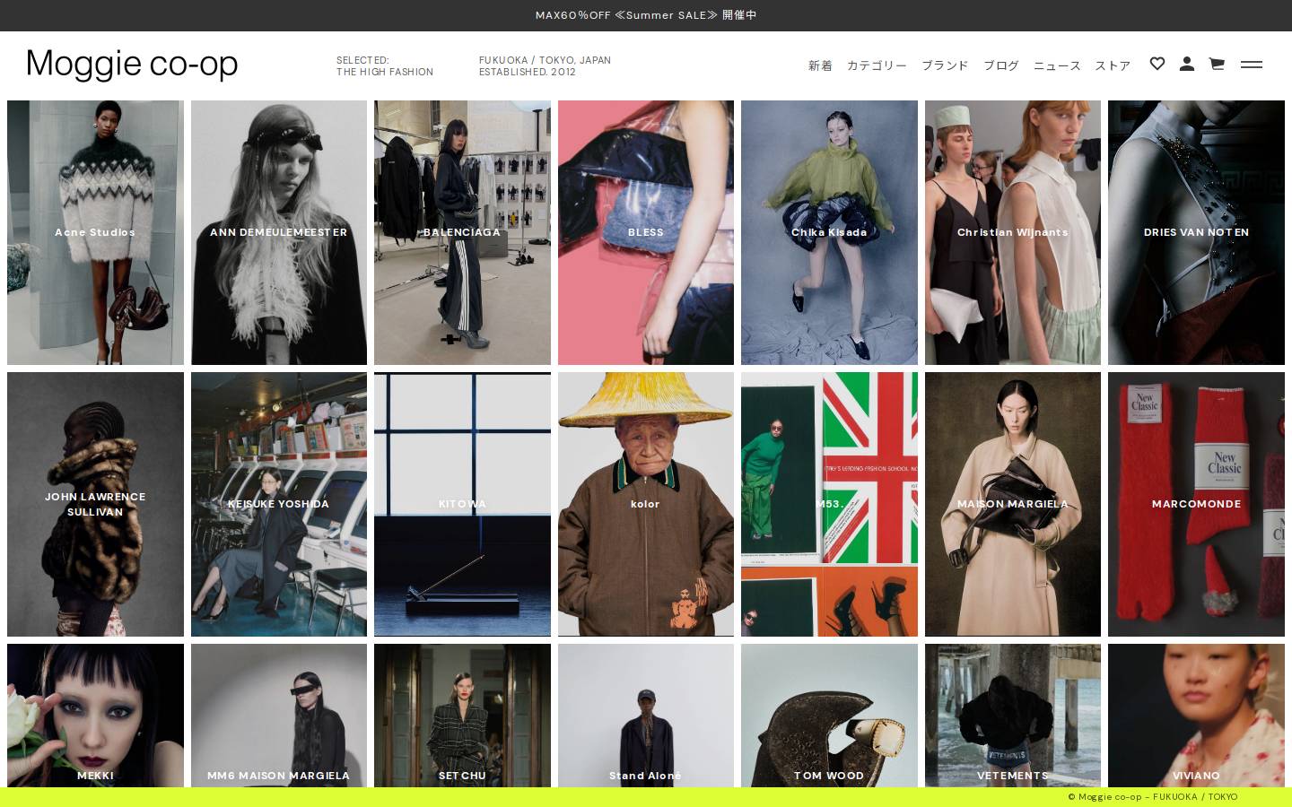Open the ストア menu item

point(1113,65)
